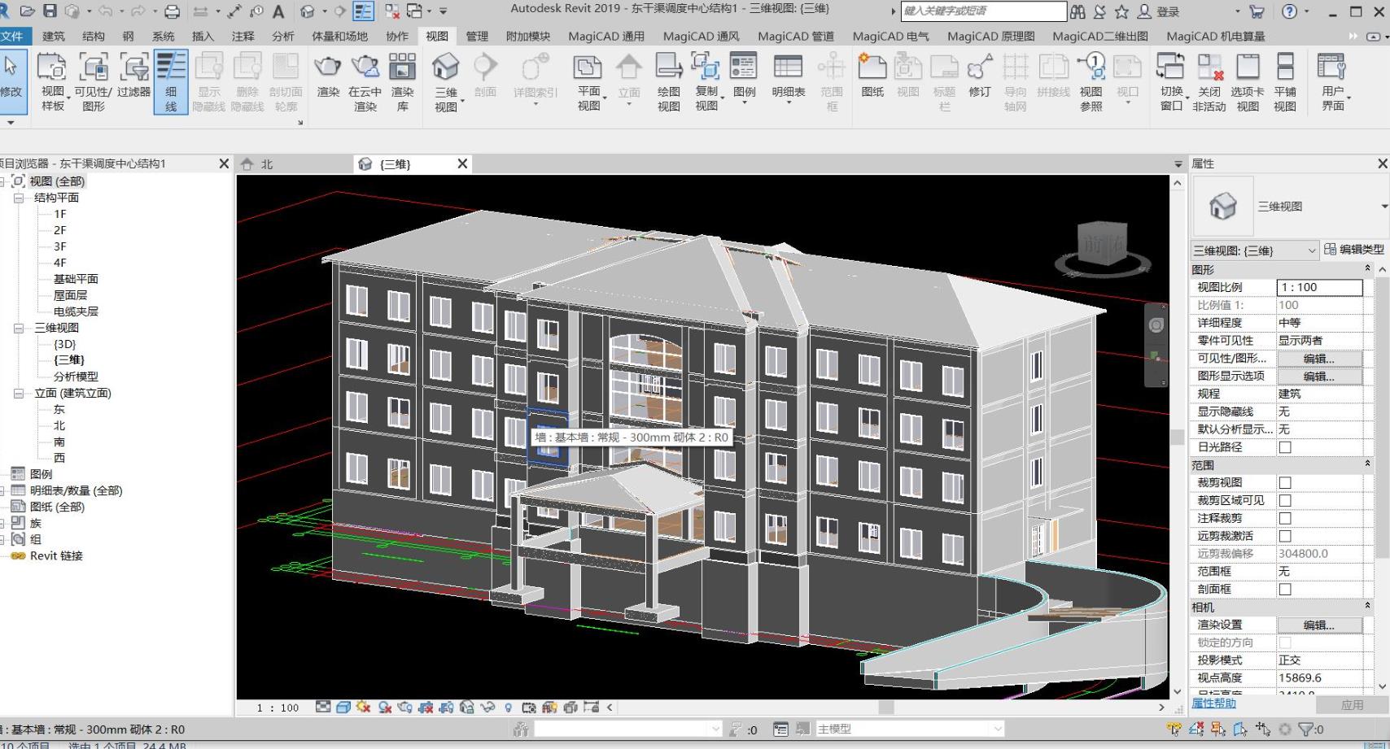Toggle the 日光路径 checkbox
This screenshot has width=1390, height=749.
(1285, 447)
